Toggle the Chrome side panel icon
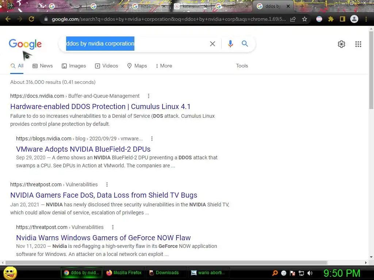The height and width of the screenshot is (280, 374). pyautogui.click(x=343, y=19)
